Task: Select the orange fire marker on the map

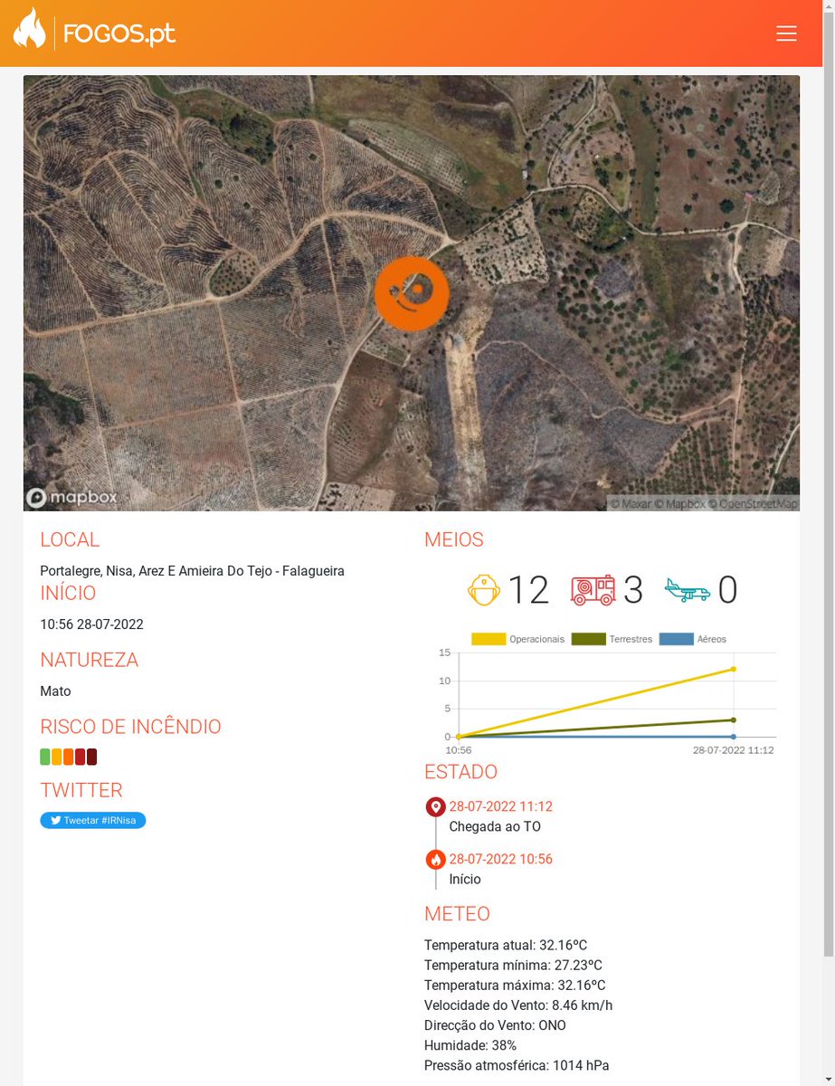Action: (x=412, y=293)
